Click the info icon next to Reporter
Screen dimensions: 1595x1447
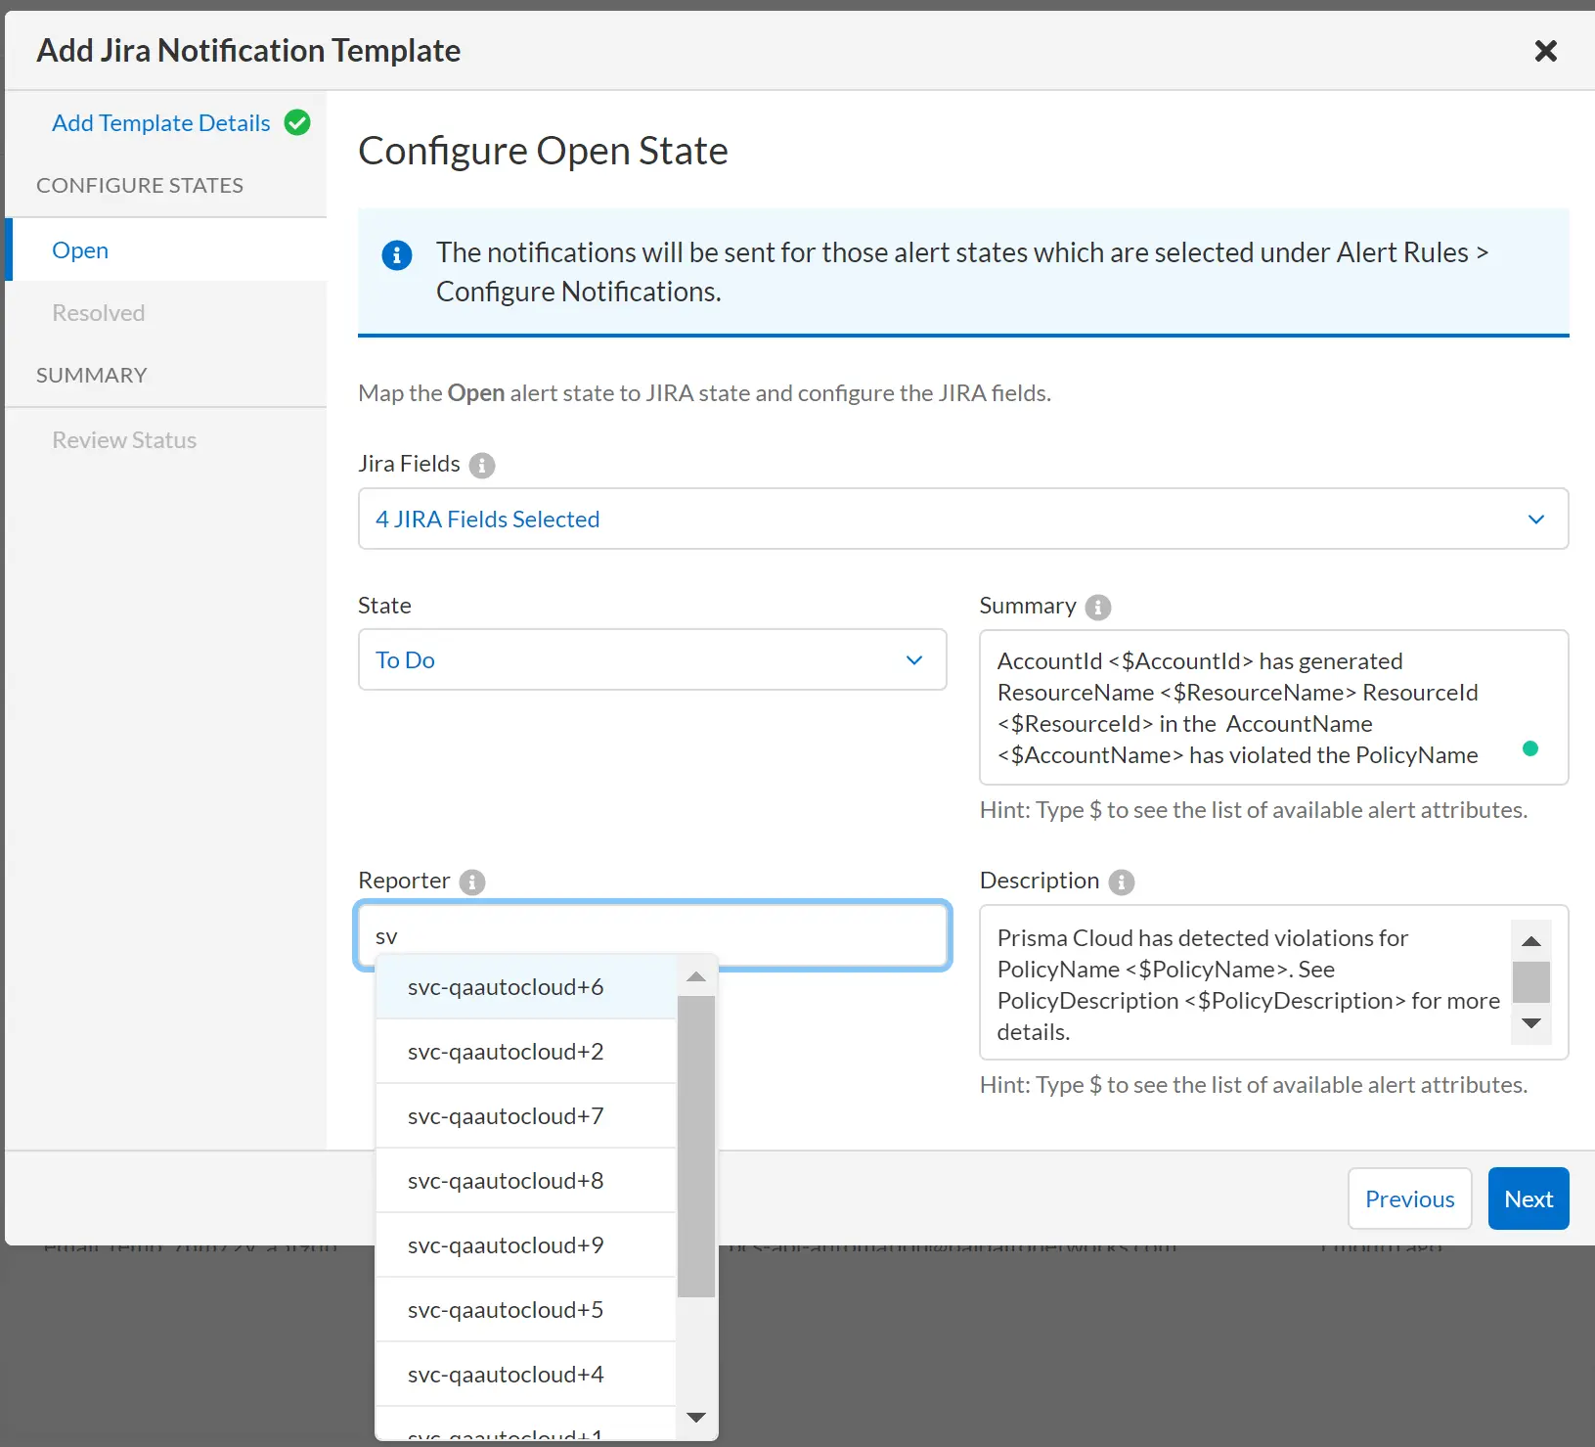point(472,882)
